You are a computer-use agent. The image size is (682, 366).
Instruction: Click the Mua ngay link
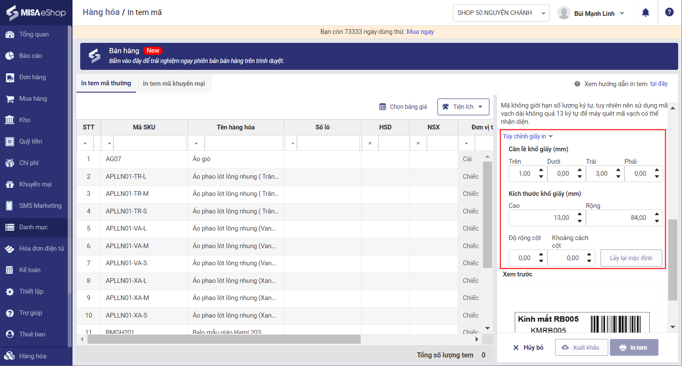coord(420,32)
